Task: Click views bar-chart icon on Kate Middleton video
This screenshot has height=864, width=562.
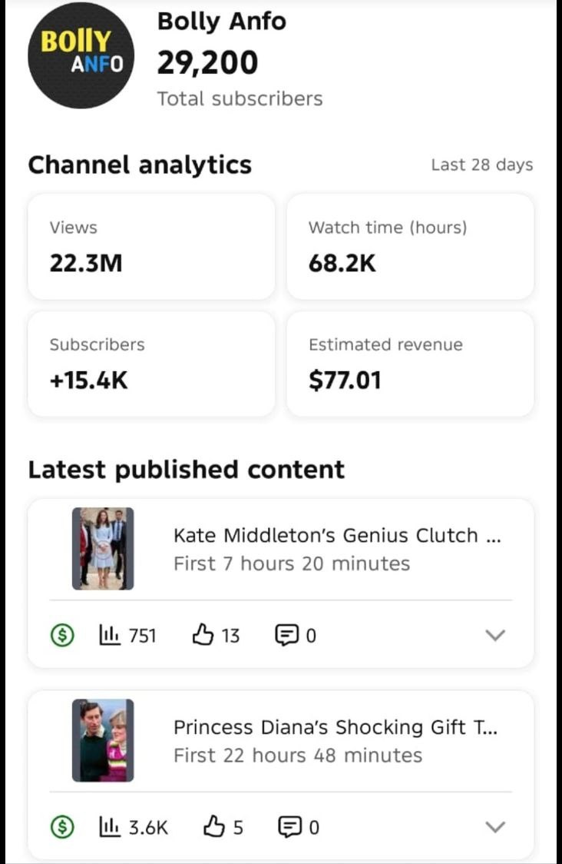Action: click(x=109, y=635)
